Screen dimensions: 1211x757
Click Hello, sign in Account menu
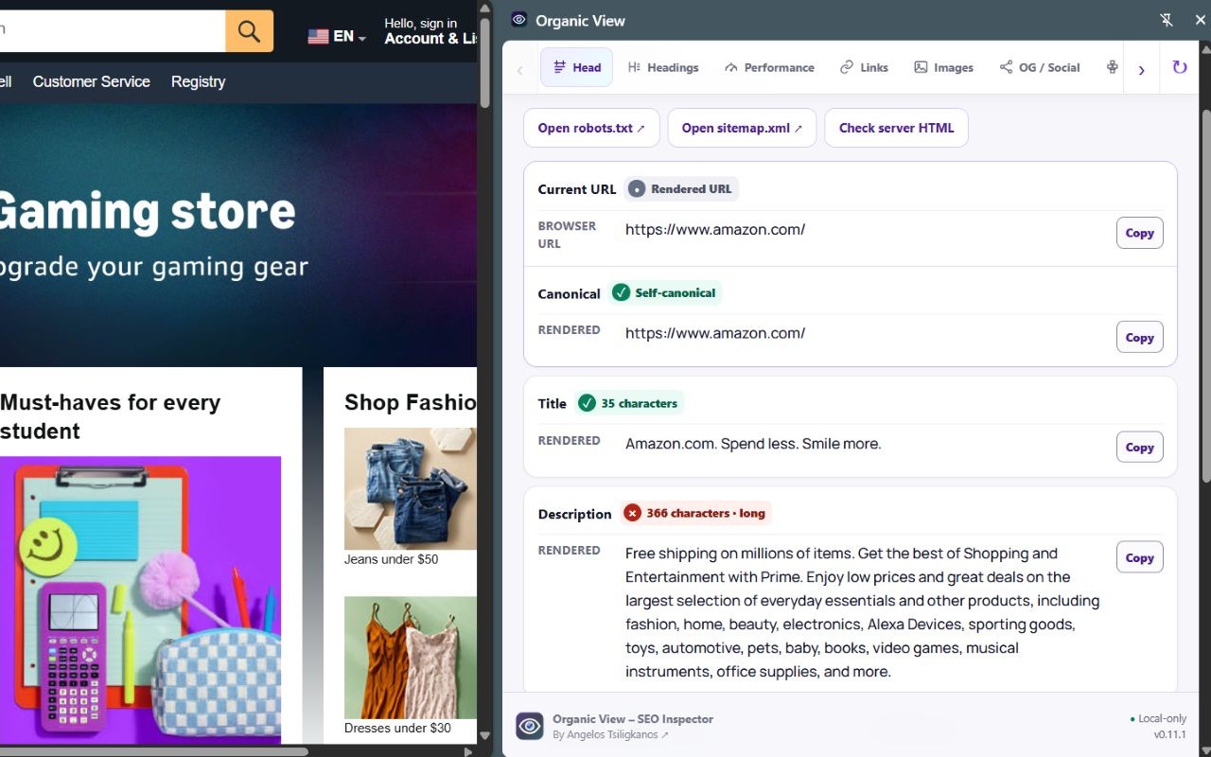pyautogui.click(x=430, y=31)
